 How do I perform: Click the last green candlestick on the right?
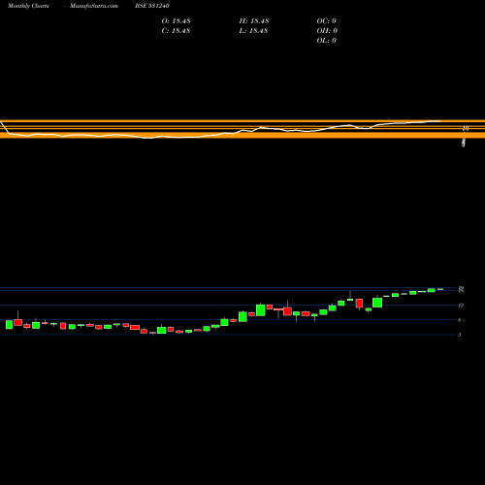click(440, 289)
